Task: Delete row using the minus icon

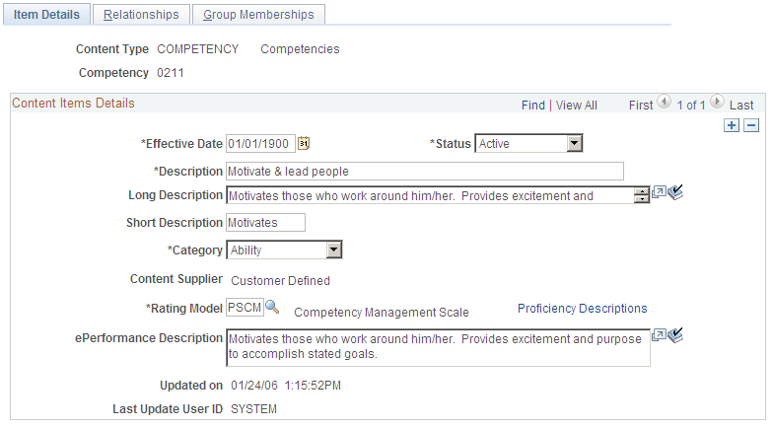Action: pyautogui.click(x=751, y=125)
